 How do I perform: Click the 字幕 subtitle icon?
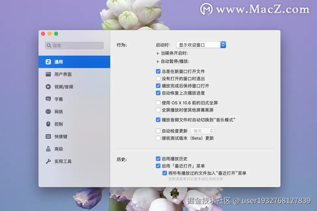(x=48, y=99)
